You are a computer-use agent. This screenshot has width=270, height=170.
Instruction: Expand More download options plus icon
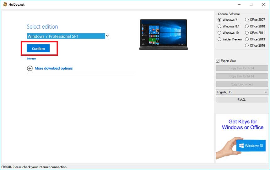click(30, 68)
